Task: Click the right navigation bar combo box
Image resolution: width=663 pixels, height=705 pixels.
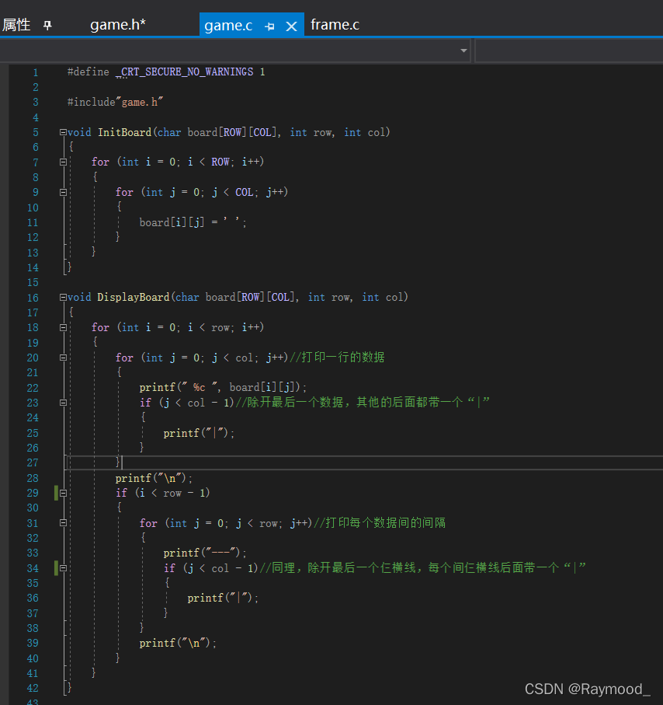Action: coord(568,51)
